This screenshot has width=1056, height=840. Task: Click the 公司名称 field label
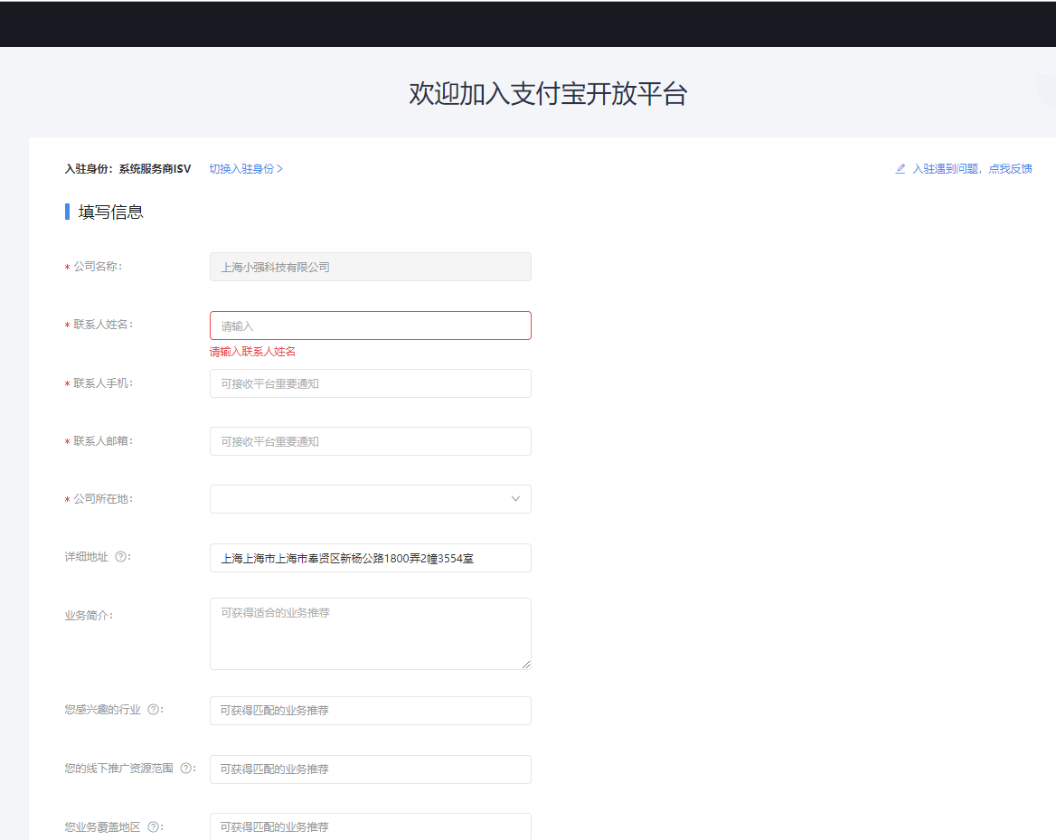98,266
